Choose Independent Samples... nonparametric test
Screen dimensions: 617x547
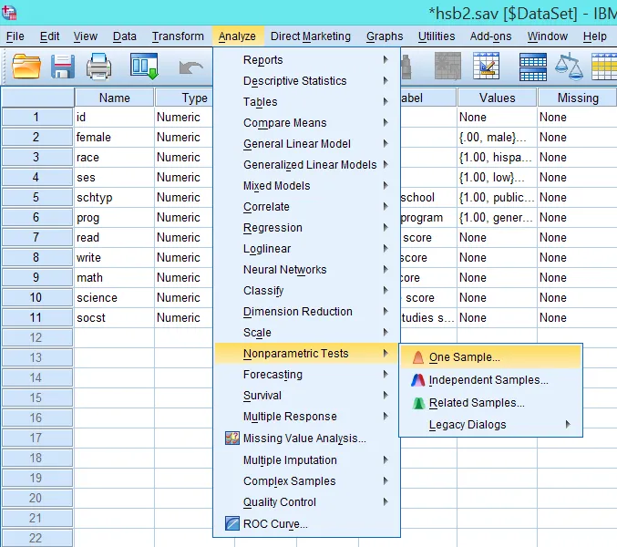[x=490, y=380]
